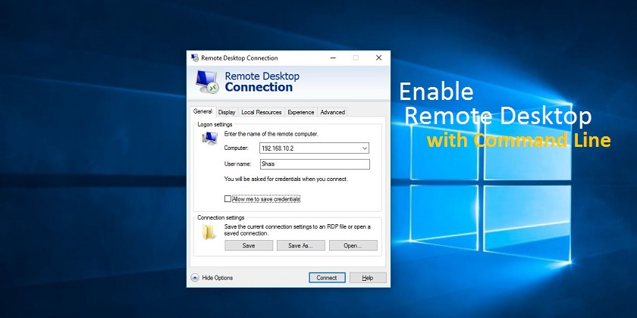The height and width of the screenshot is (318, 637).
Task: Click the Remote Desktop Connection title bar icon
Action: point(195,58)
